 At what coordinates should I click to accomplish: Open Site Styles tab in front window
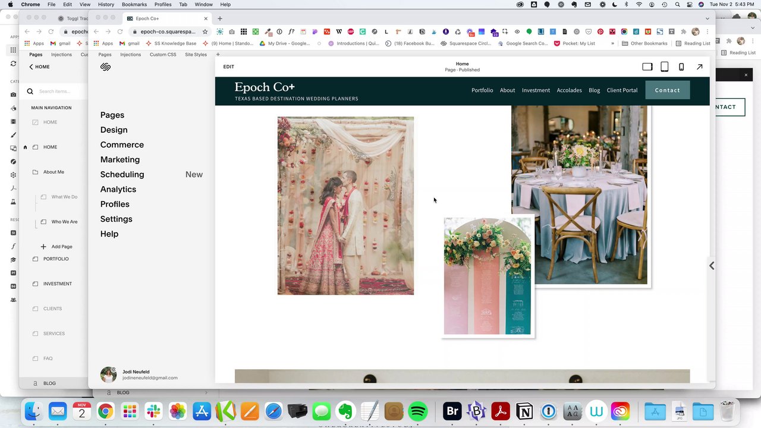pyautogui.click(x=196, y=55)
